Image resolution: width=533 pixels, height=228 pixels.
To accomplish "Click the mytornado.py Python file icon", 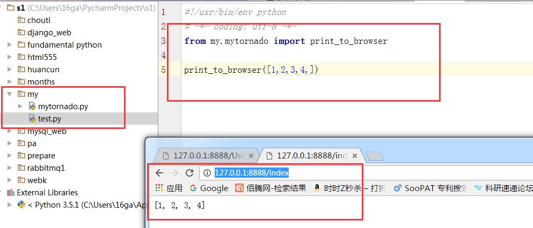I will pyautogui.click(x=33, y=107).
